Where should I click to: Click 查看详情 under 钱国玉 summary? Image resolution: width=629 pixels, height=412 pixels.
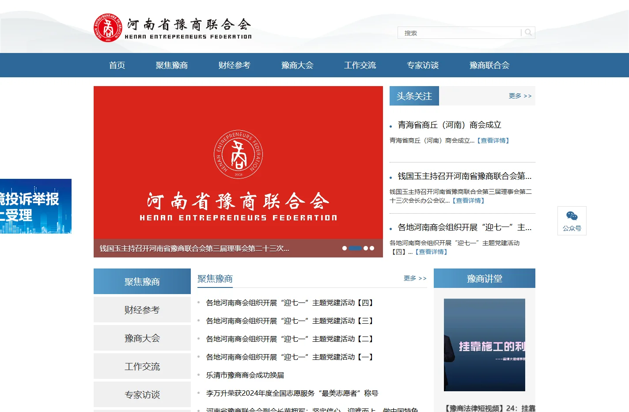click(468, 200)
